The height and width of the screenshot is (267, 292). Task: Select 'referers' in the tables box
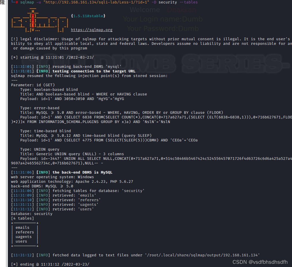(x=25, y=232)
